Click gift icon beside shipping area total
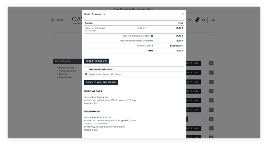Screen dimensions: 268x147 tap(152, 36)
